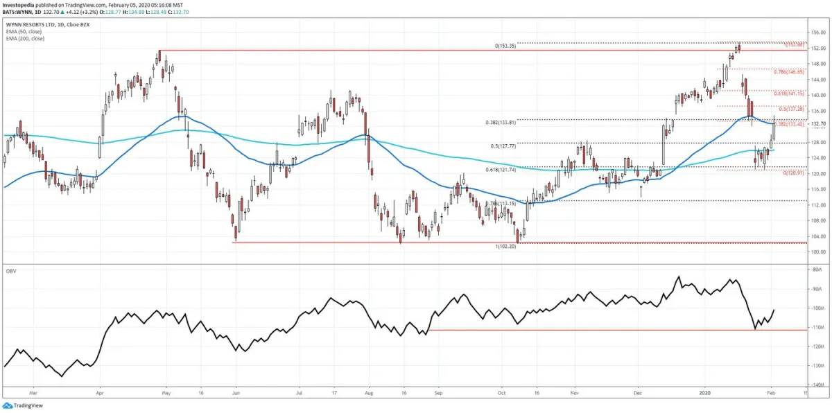
Task: Click the -100M OBV axis label
Action: click(818, 308)
